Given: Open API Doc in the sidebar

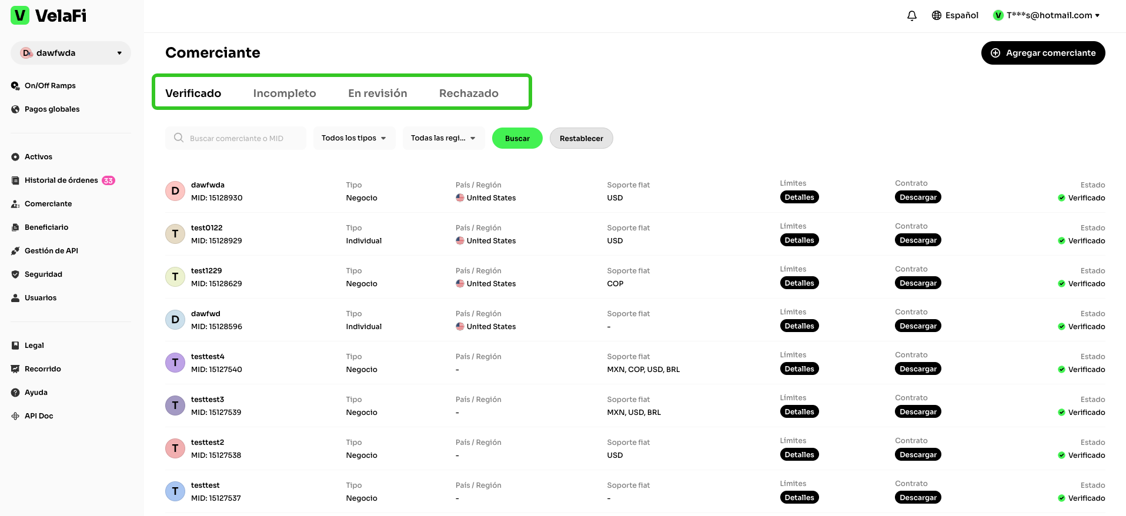Looking at the screenshot, I should [38, 416].
